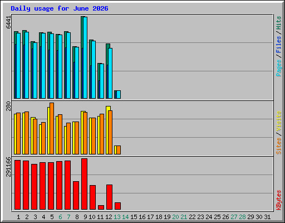Click day "24" on the bottom axis
This screenshot has height=223, width=285.
pyautogui.click(x=209, y=217)
